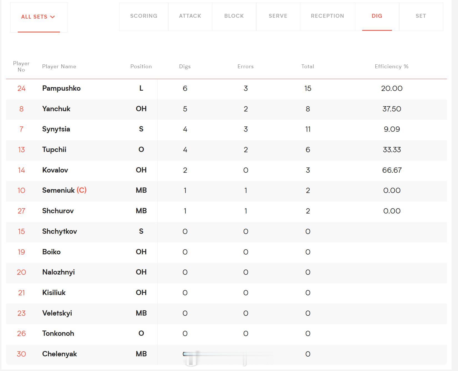
Task: Click player number 27
Action: pyautogui.click(x=21, y=211)
